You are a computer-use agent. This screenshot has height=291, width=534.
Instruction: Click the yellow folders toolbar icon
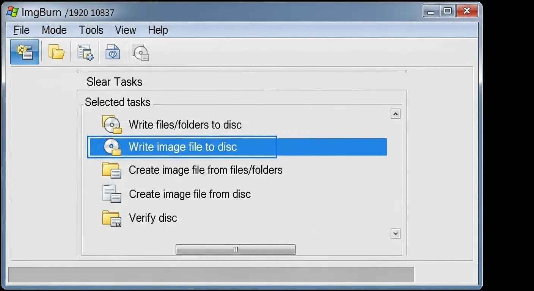[x=57, y=52]
